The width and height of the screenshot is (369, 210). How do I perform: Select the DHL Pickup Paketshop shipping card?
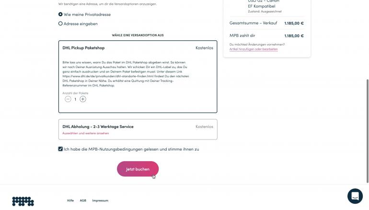[138, 77]
